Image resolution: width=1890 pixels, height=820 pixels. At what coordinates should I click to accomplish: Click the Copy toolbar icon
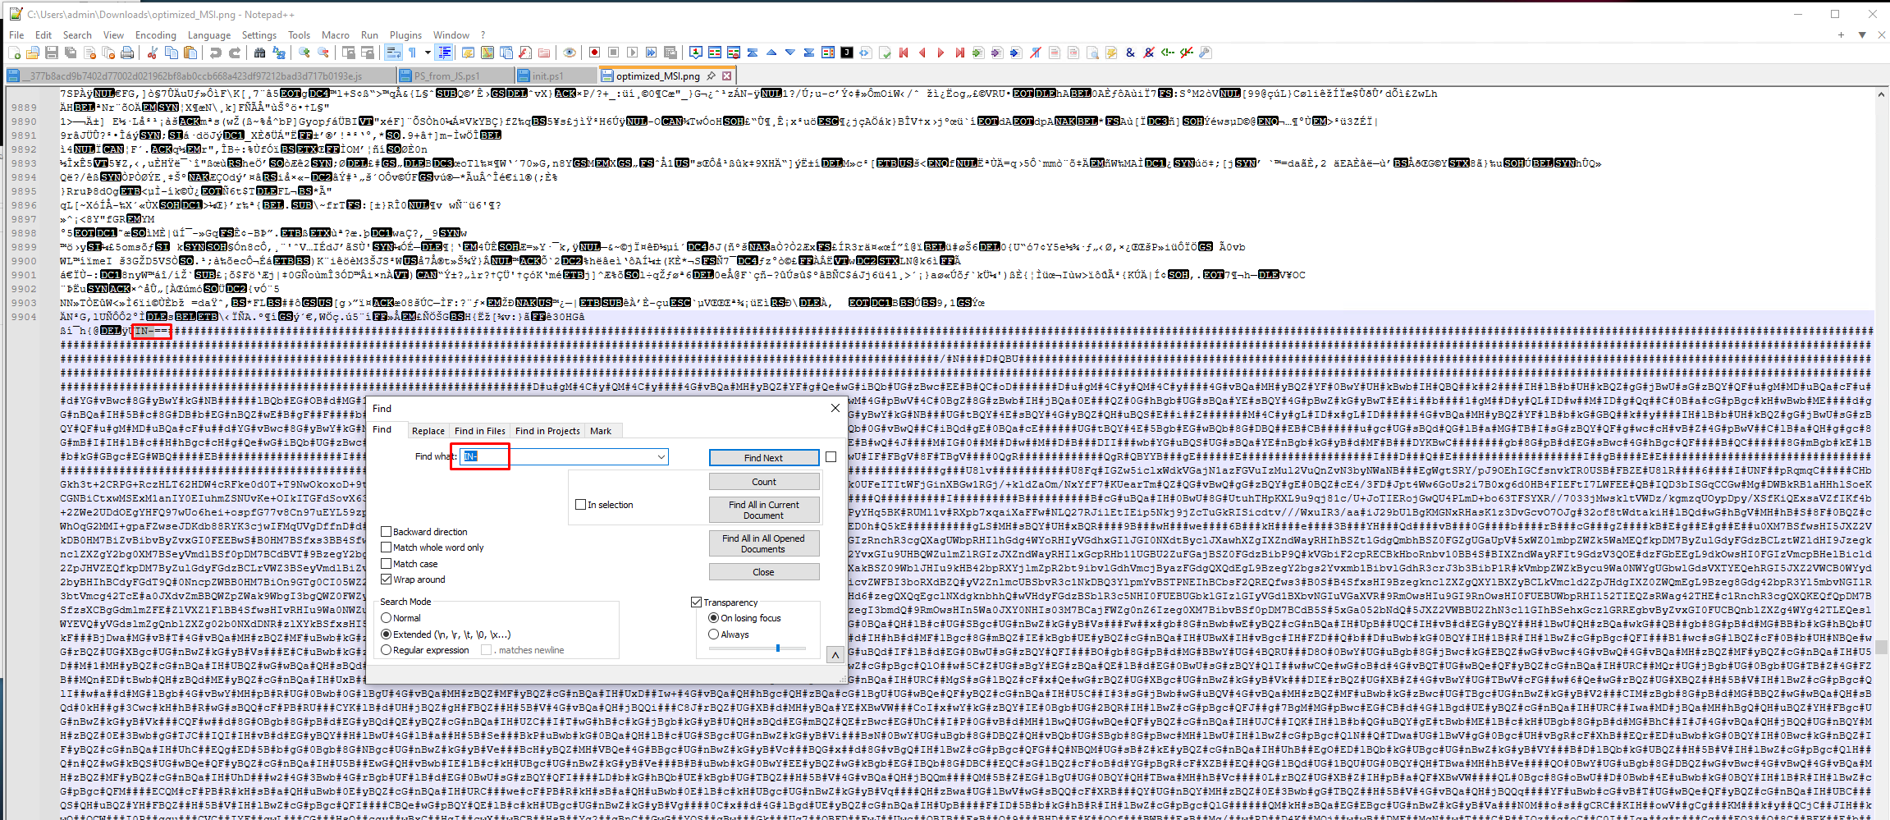pos(172,53)
